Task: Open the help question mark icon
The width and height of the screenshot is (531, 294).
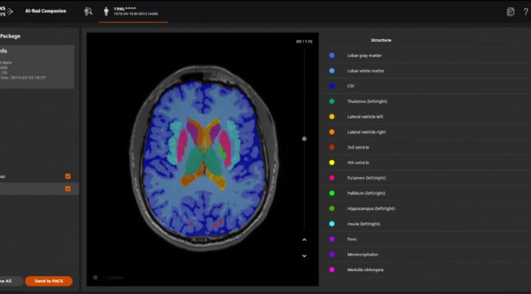Action: [x=526, y=11]
